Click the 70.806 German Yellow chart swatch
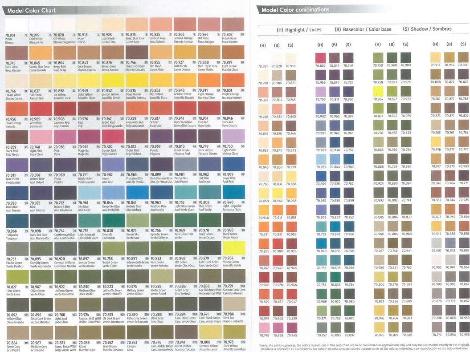 pos(210,332)
